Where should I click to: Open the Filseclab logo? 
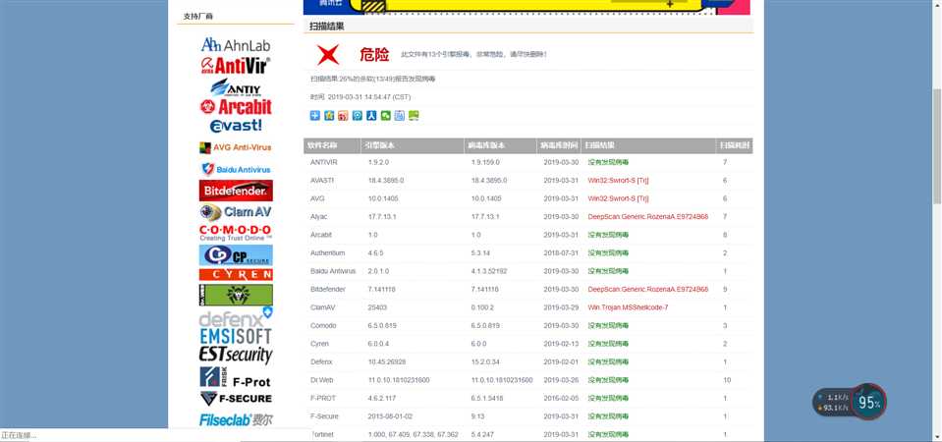236,419
